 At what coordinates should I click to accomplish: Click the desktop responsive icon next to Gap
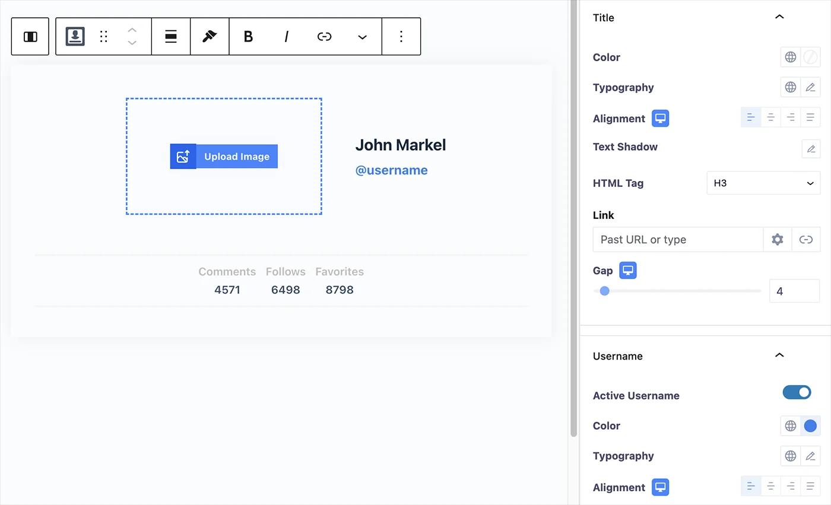(x=627, y=270)
